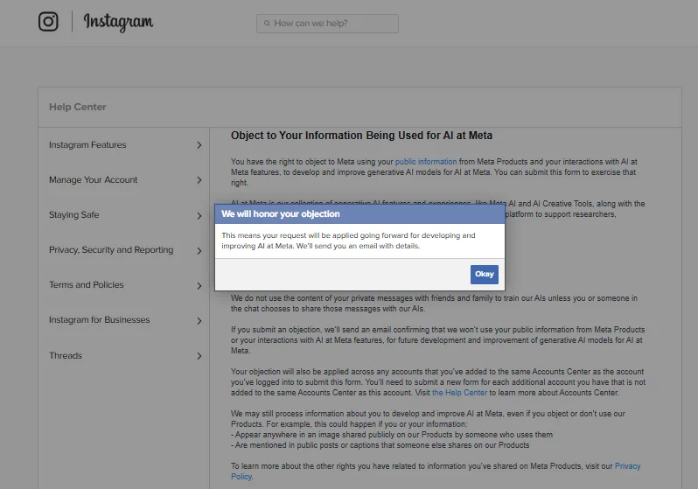Click the Instagram camera logo icon
The height and width of the screenshot is (489, 698).
48,21
